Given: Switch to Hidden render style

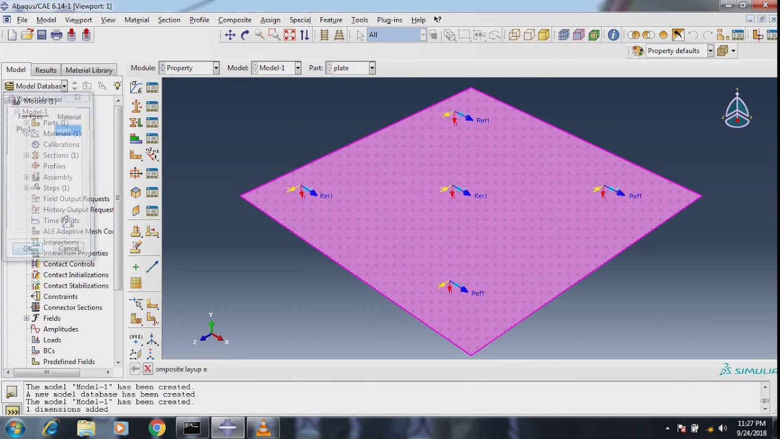Looking at the screenshot, I should (529, 35).
